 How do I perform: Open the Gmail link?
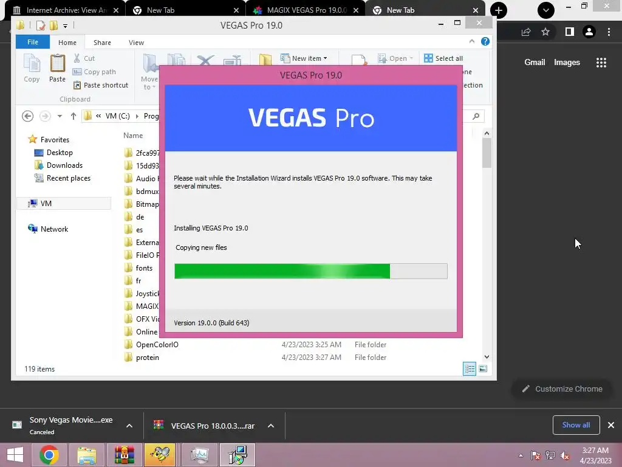click(x=535, y=63)
